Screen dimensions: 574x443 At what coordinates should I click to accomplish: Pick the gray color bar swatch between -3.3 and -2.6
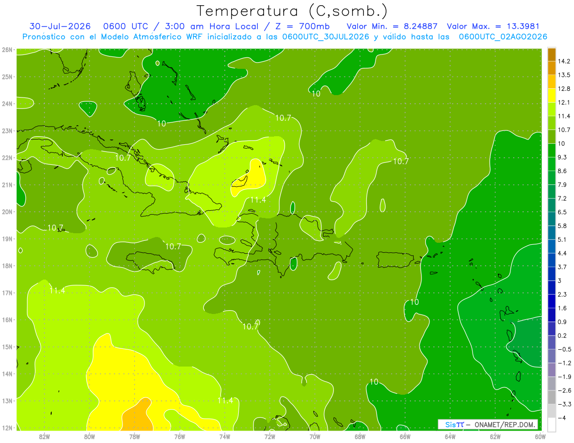pyautogui.click(x=552, y=397)
